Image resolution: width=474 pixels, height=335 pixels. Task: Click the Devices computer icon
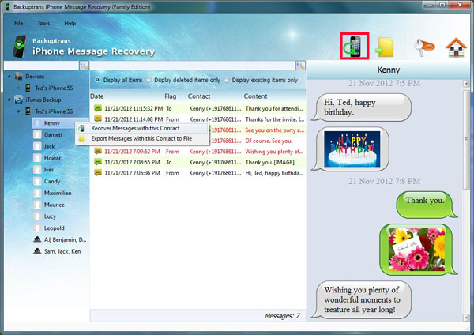click(19, 76)
